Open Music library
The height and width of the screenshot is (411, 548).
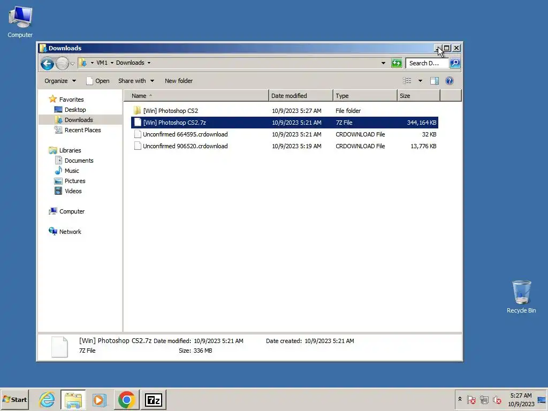coord(72,171)
